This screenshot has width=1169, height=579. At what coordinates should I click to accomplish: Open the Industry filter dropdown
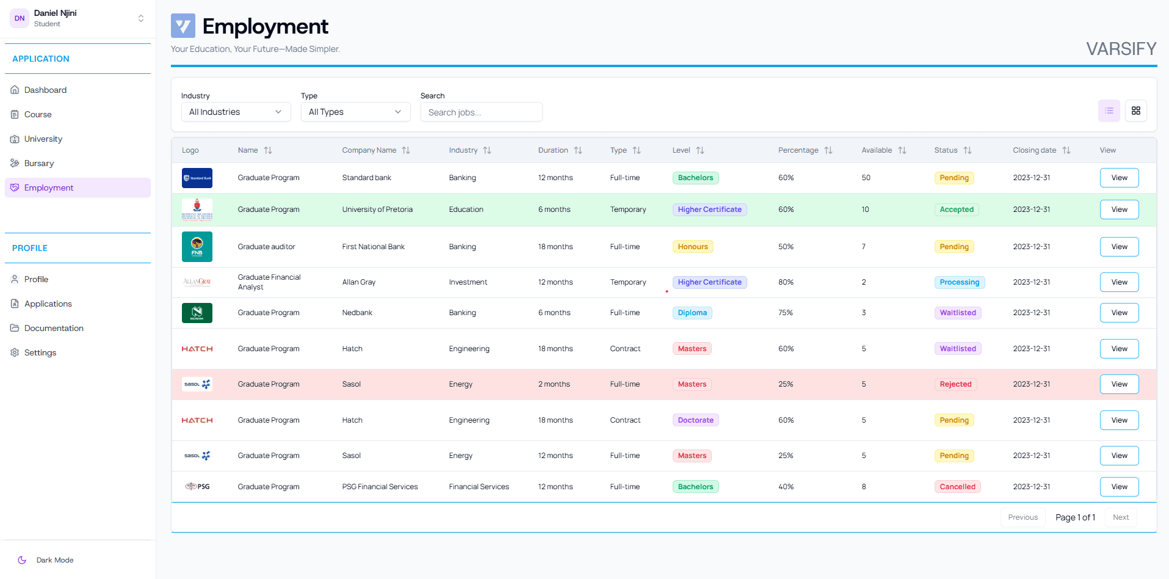click(236, 112)
